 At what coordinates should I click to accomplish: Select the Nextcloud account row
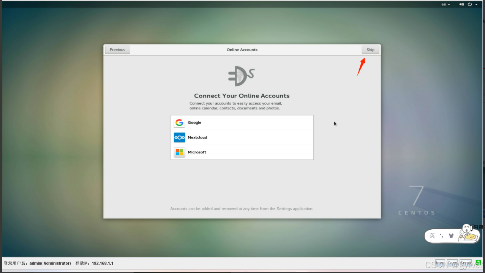tap(242, 137)
